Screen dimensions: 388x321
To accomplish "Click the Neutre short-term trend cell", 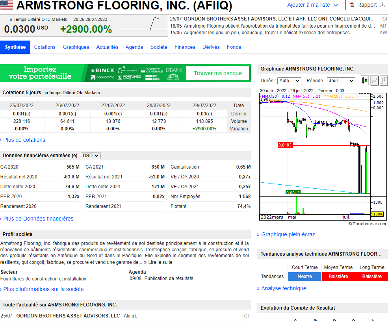I will click(x=304, y=276).
